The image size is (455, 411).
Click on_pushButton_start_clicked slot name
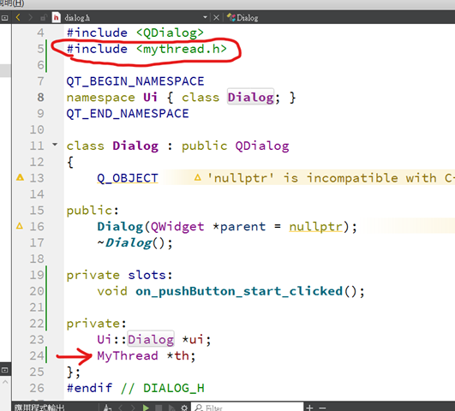[239, 291]
